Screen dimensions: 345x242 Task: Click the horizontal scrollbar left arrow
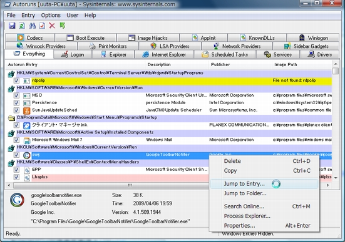9,185
